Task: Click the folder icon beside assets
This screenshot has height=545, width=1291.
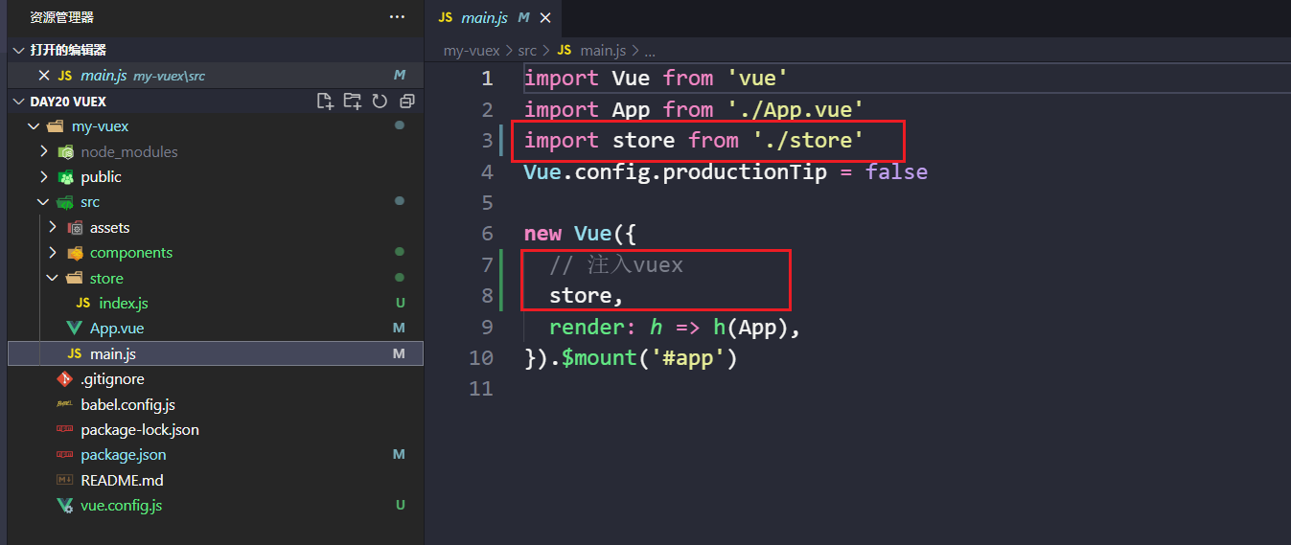Action: 75,227
